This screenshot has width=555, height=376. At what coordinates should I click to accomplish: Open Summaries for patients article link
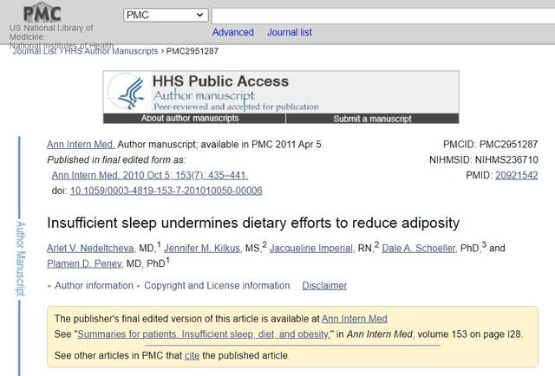pos(204,334)
